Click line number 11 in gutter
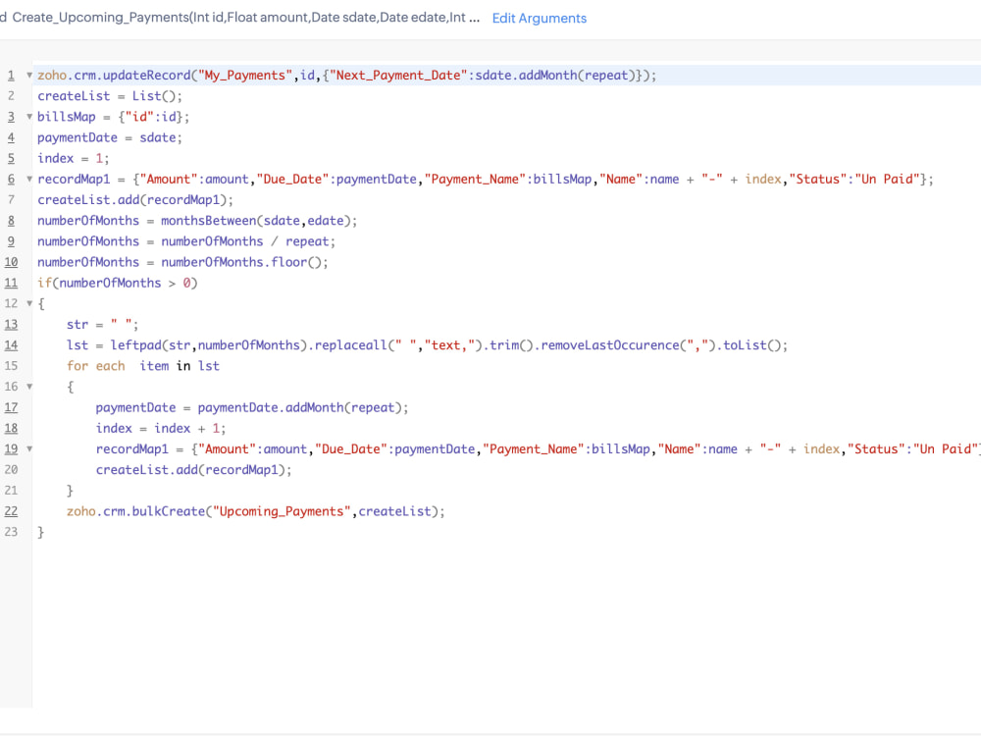 pyautogui.click(x=11, y=283)
